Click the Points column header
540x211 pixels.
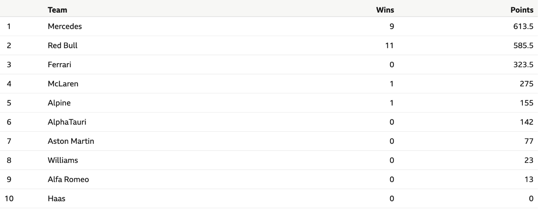click(x=522, y=10)
